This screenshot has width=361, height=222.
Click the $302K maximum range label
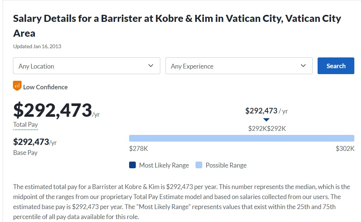345,149
